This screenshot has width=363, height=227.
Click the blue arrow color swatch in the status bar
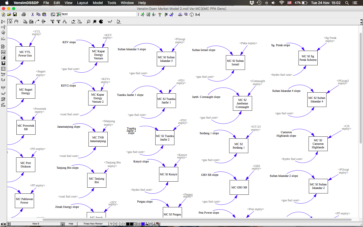pyautogui.click(x=143, y=224)
